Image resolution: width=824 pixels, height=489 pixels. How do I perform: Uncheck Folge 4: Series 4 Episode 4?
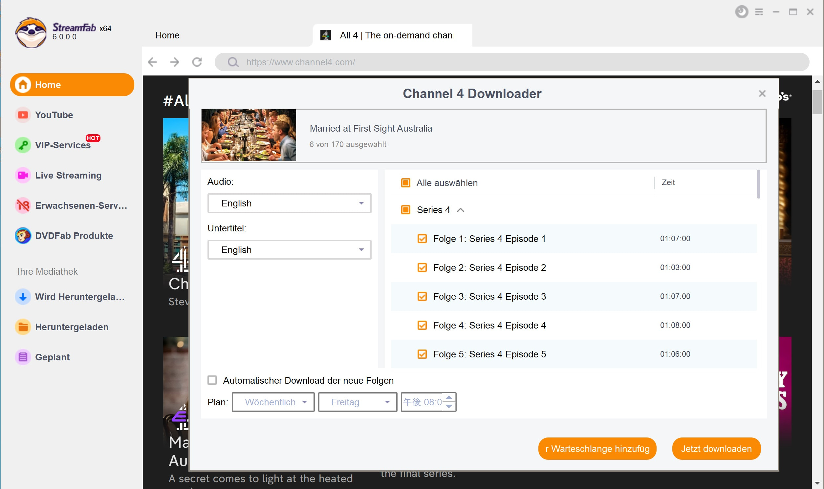coord(422,325)
